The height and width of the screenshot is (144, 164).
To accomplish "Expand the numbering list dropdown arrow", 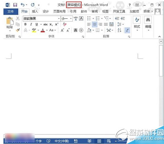I will pos(102,19).
